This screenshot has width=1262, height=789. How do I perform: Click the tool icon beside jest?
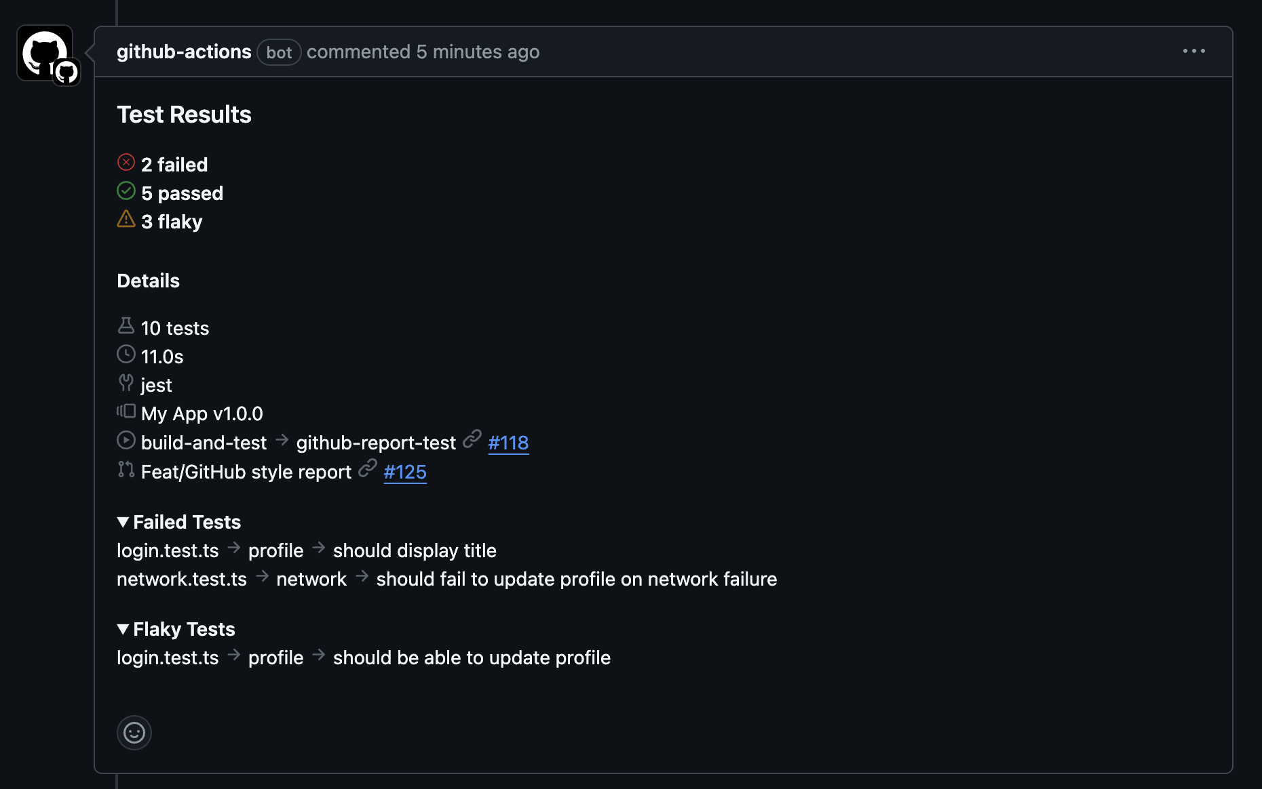pyautogui.click(x=126, y=383)
